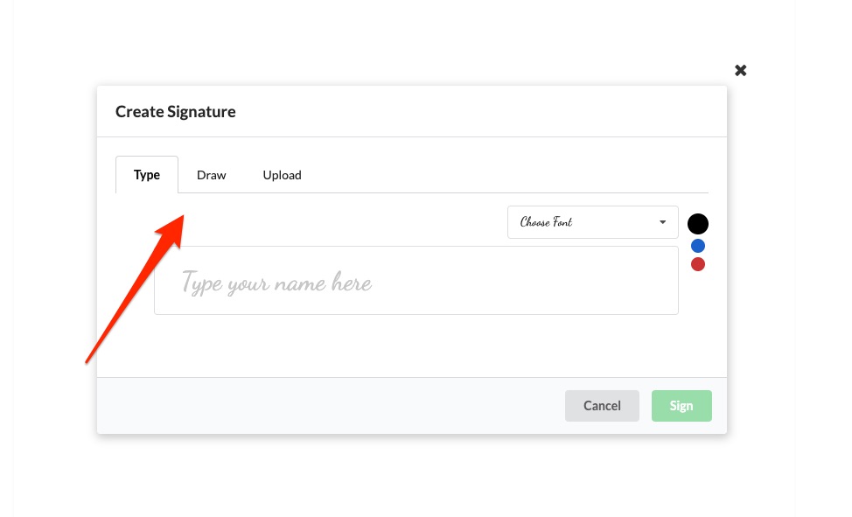
Task: Click the "Choose Font" label text
Action: tap(546, 222)
